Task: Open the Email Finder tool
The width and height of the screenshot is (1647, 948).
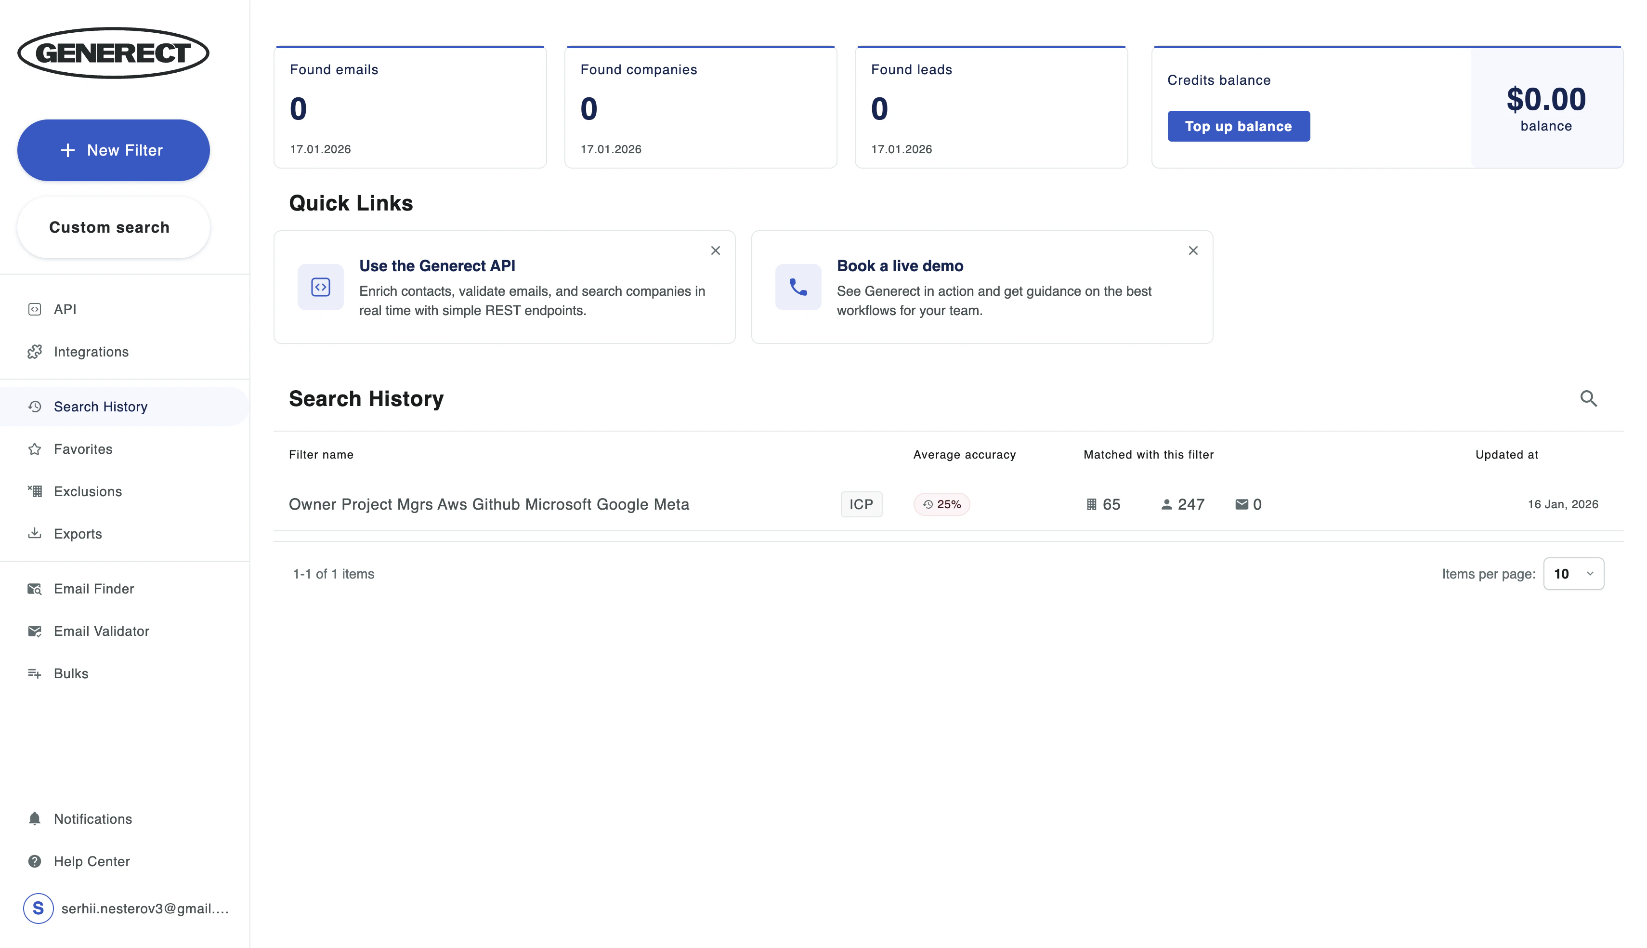Action: (x=94, y=588)
